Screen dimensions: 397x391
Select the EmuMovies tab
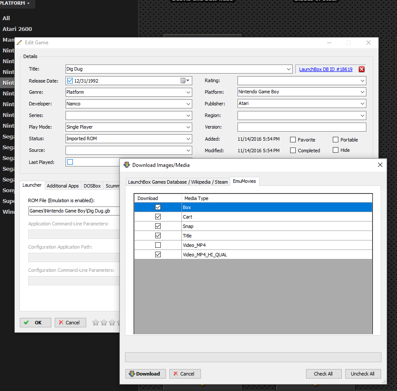(x=244, y=181)
